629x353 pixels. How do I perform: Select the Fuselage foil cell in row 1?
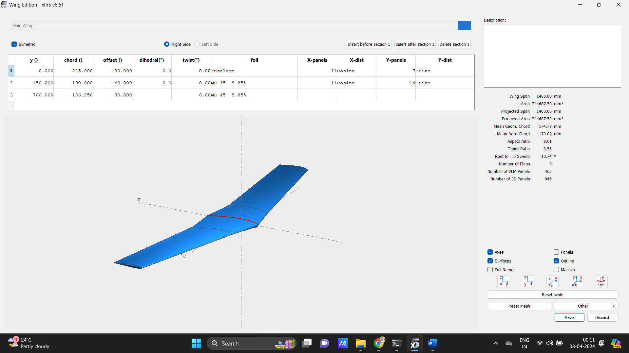(254, 71)
